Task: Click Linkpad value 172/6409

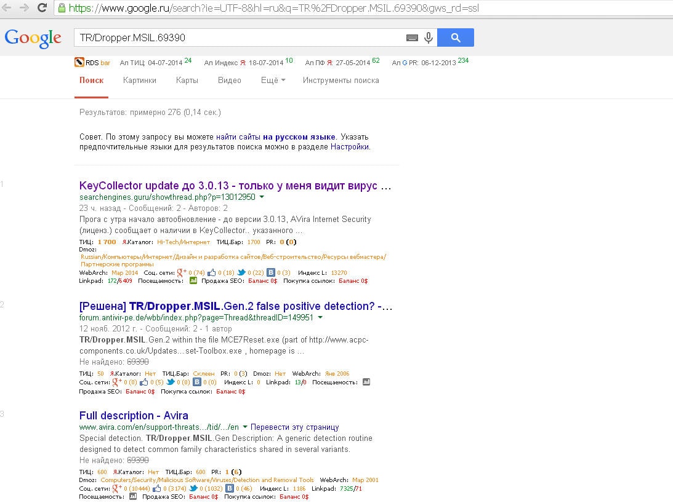Action: 119,281
